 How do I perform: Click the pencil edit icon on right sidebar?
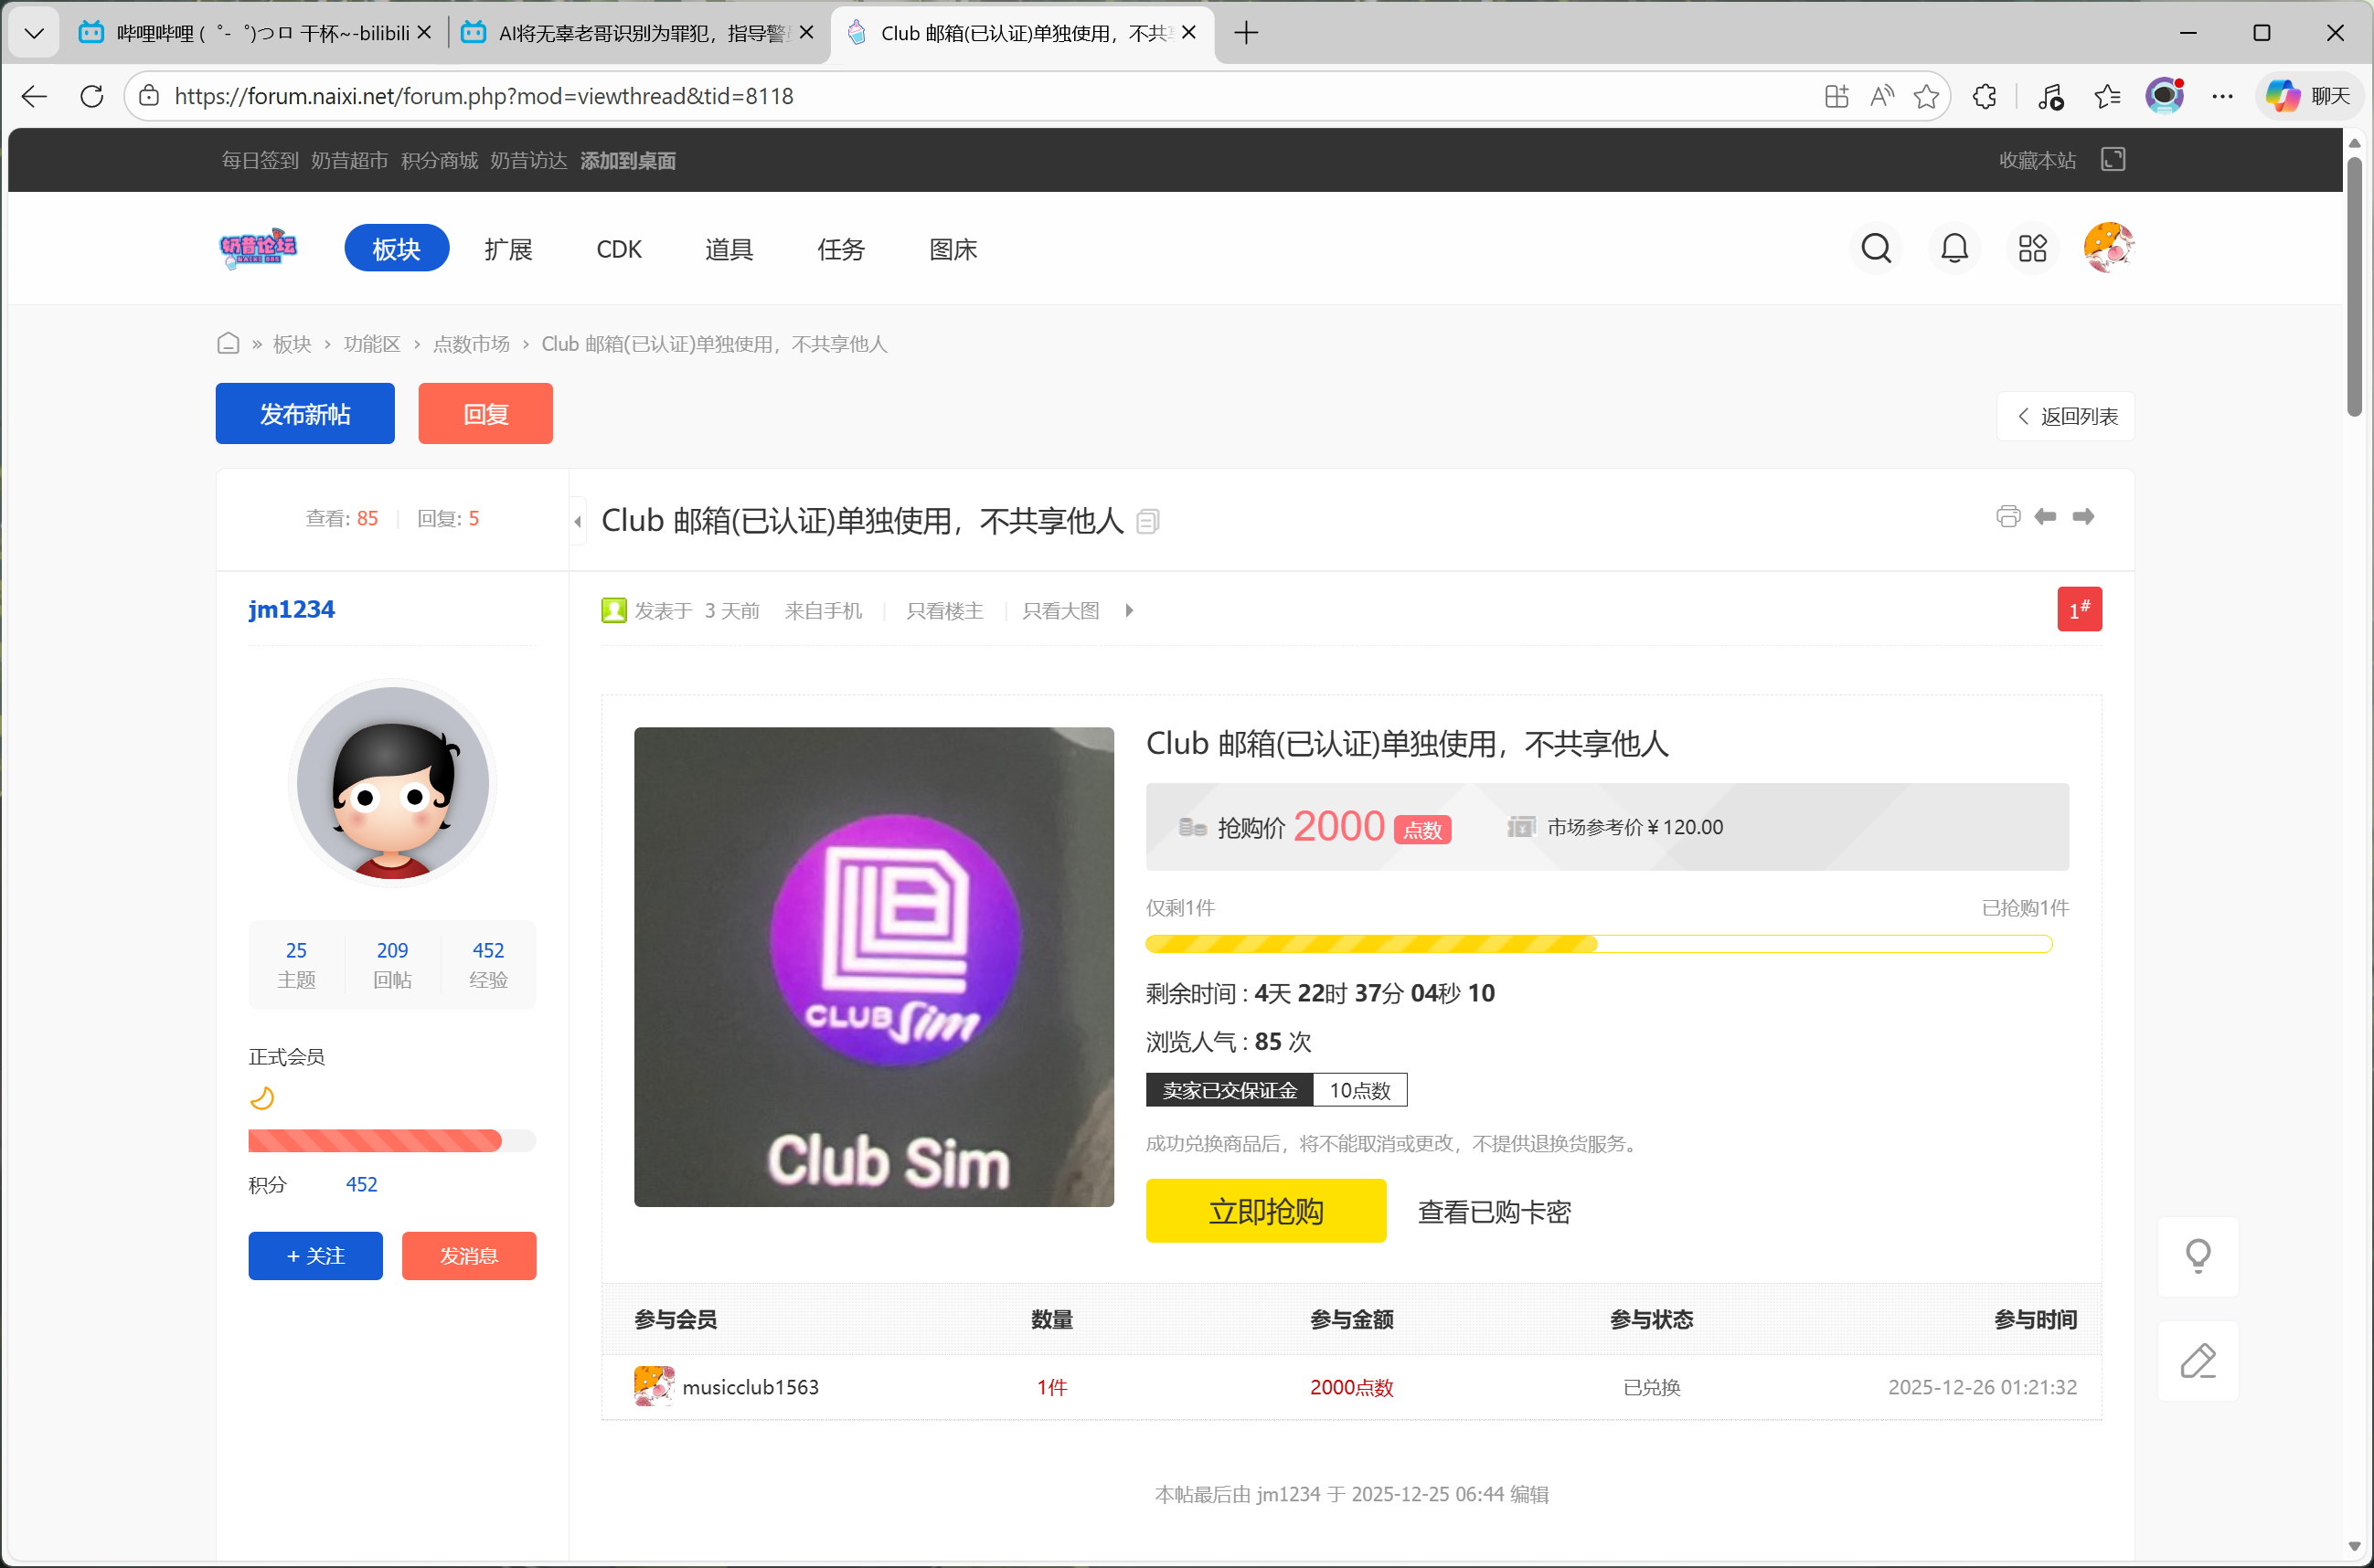(x=2197, y=1361)
